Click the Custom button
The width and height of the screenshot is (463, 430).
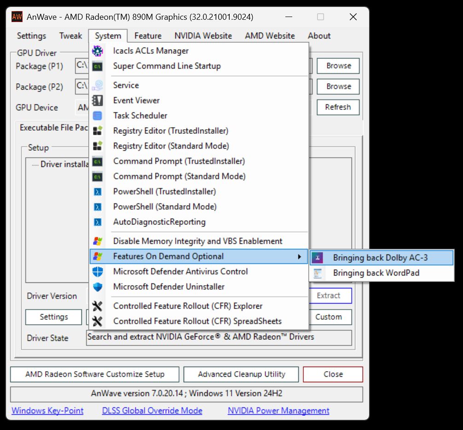pos(330,317)
